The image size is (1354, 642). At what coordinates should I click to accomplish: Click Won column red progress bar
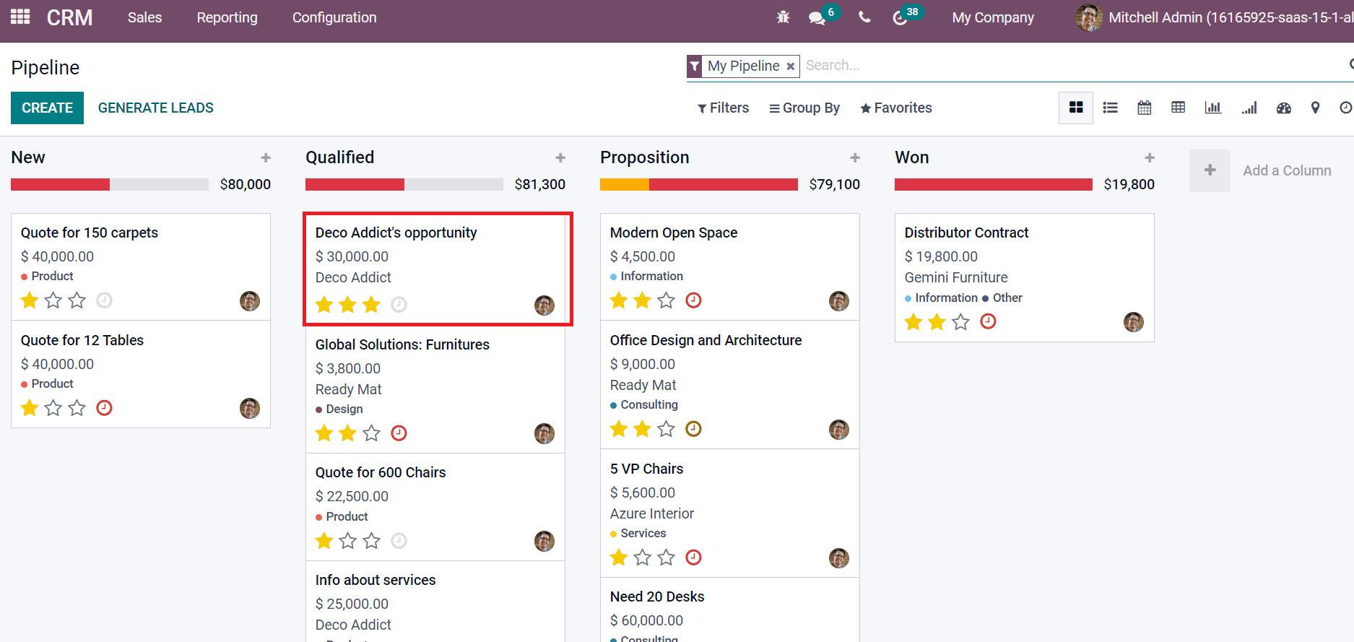(x=994, y=185)
